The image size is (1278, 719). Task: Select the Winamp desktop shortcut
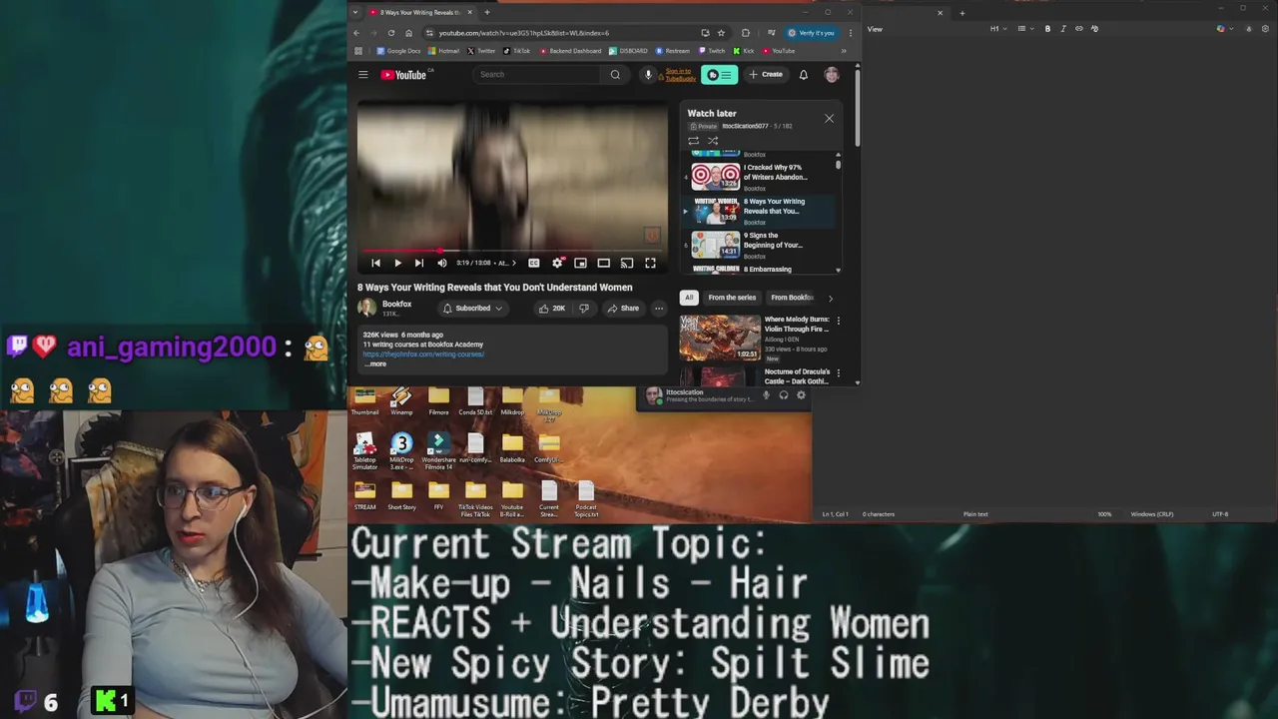(401, 401)
